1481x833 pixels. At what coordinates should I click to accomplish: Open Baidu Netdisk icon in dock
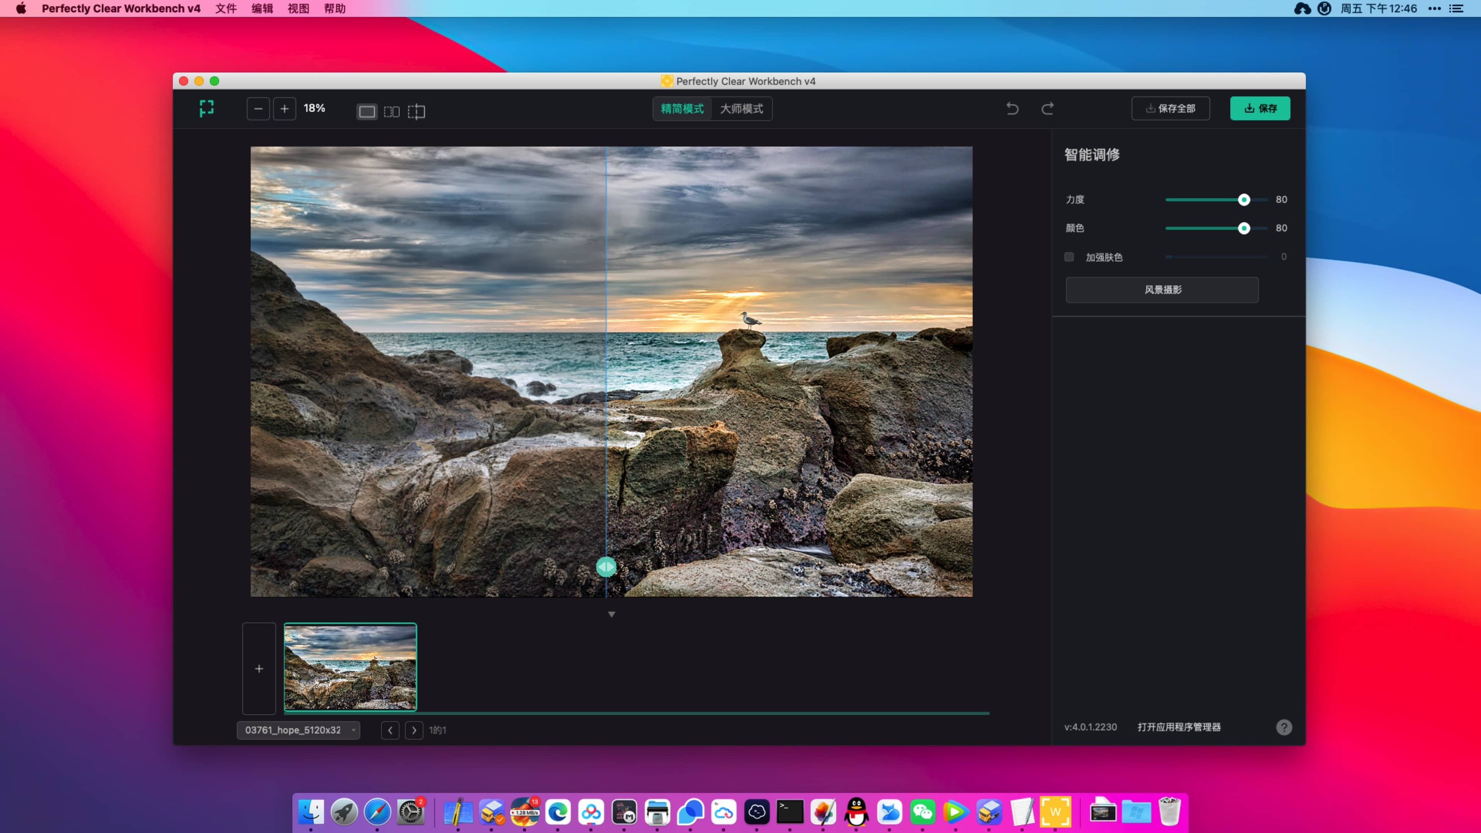[591, 812]
